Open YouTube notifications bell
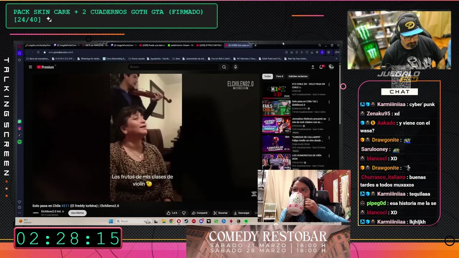Screen dimensions: 459x258 tap(321, 67)
